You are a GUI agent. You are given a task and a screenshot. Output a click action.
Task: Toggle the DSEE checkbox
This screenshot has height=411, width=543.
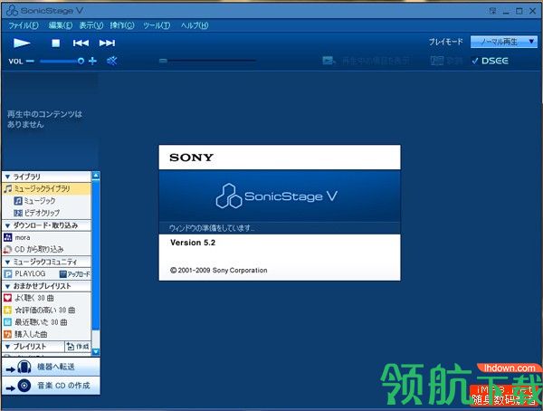(475, 61)
